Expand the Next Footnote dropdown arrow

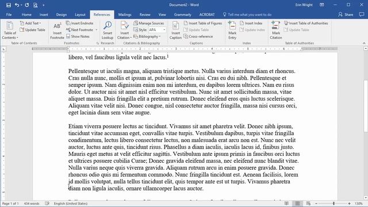[x=96, y=30]
